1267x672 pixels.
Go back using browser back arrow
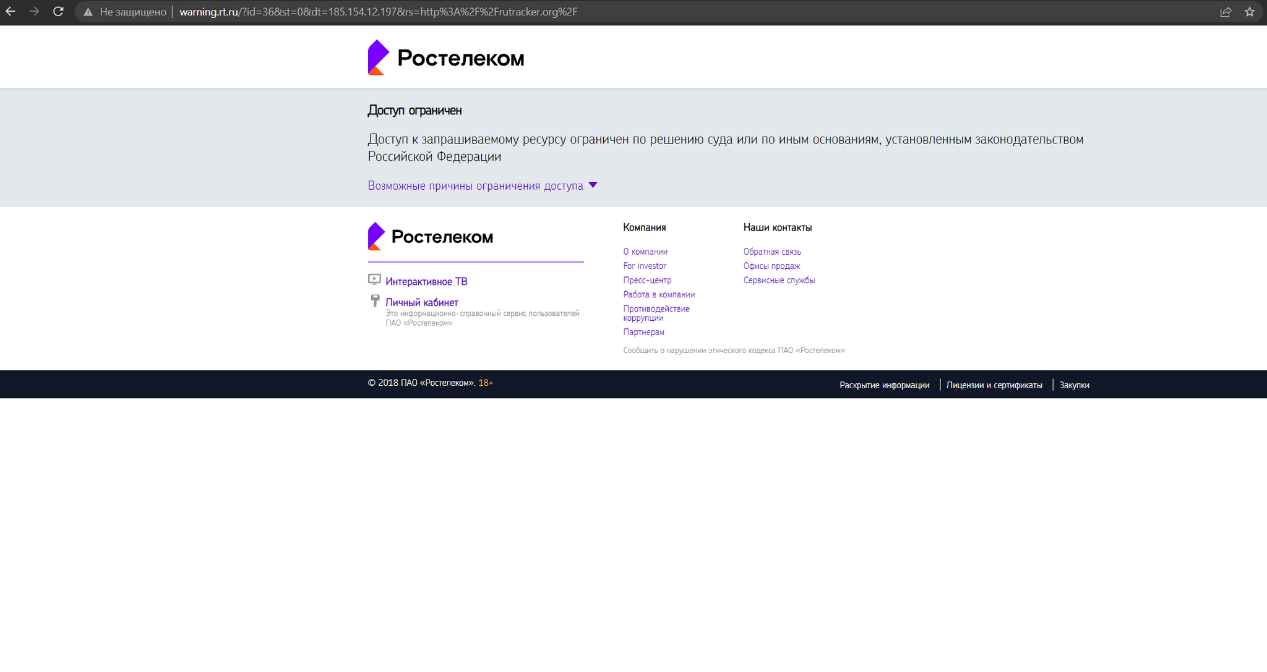tap(11, 12)
